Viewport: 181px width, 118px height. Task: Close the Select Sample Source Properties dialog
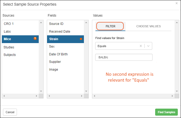176,3
